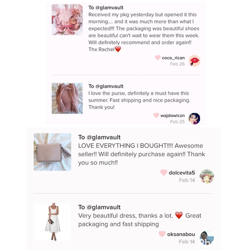Open the chain-trim pink clutch thumbnail
Viewport: 252px width, 252px height.
click(x=53, y=152)
